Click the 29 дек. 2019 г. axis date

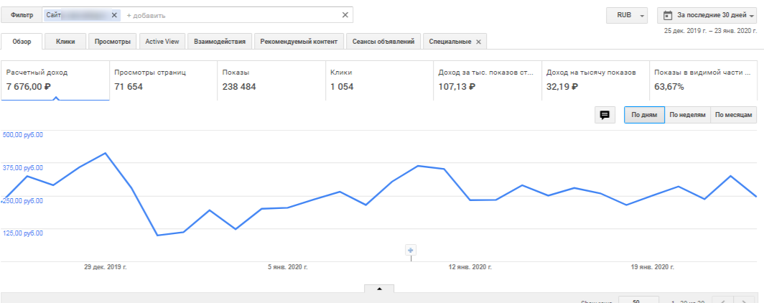pyautogui.click(x=106, y=267)
